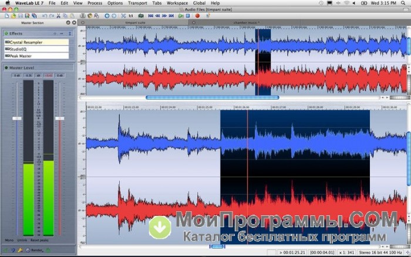
Task: Undo the last edit from the toolbar
Action: tap(45, 16)
